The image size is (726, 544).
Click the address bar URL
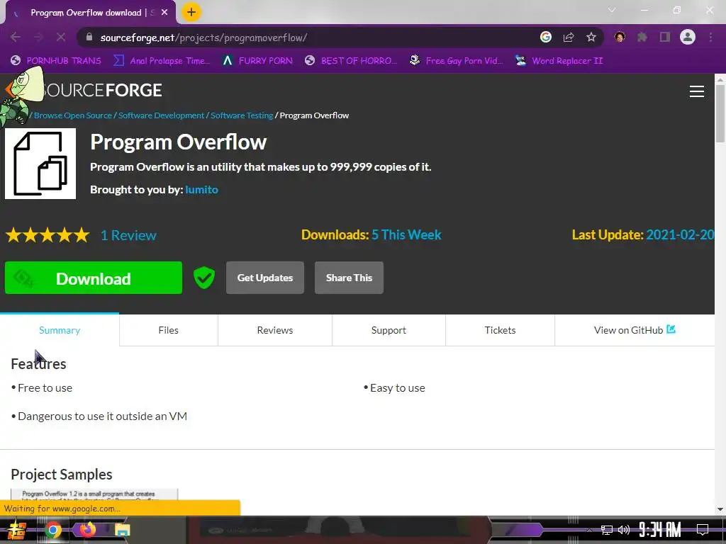[x=203, y=38]
